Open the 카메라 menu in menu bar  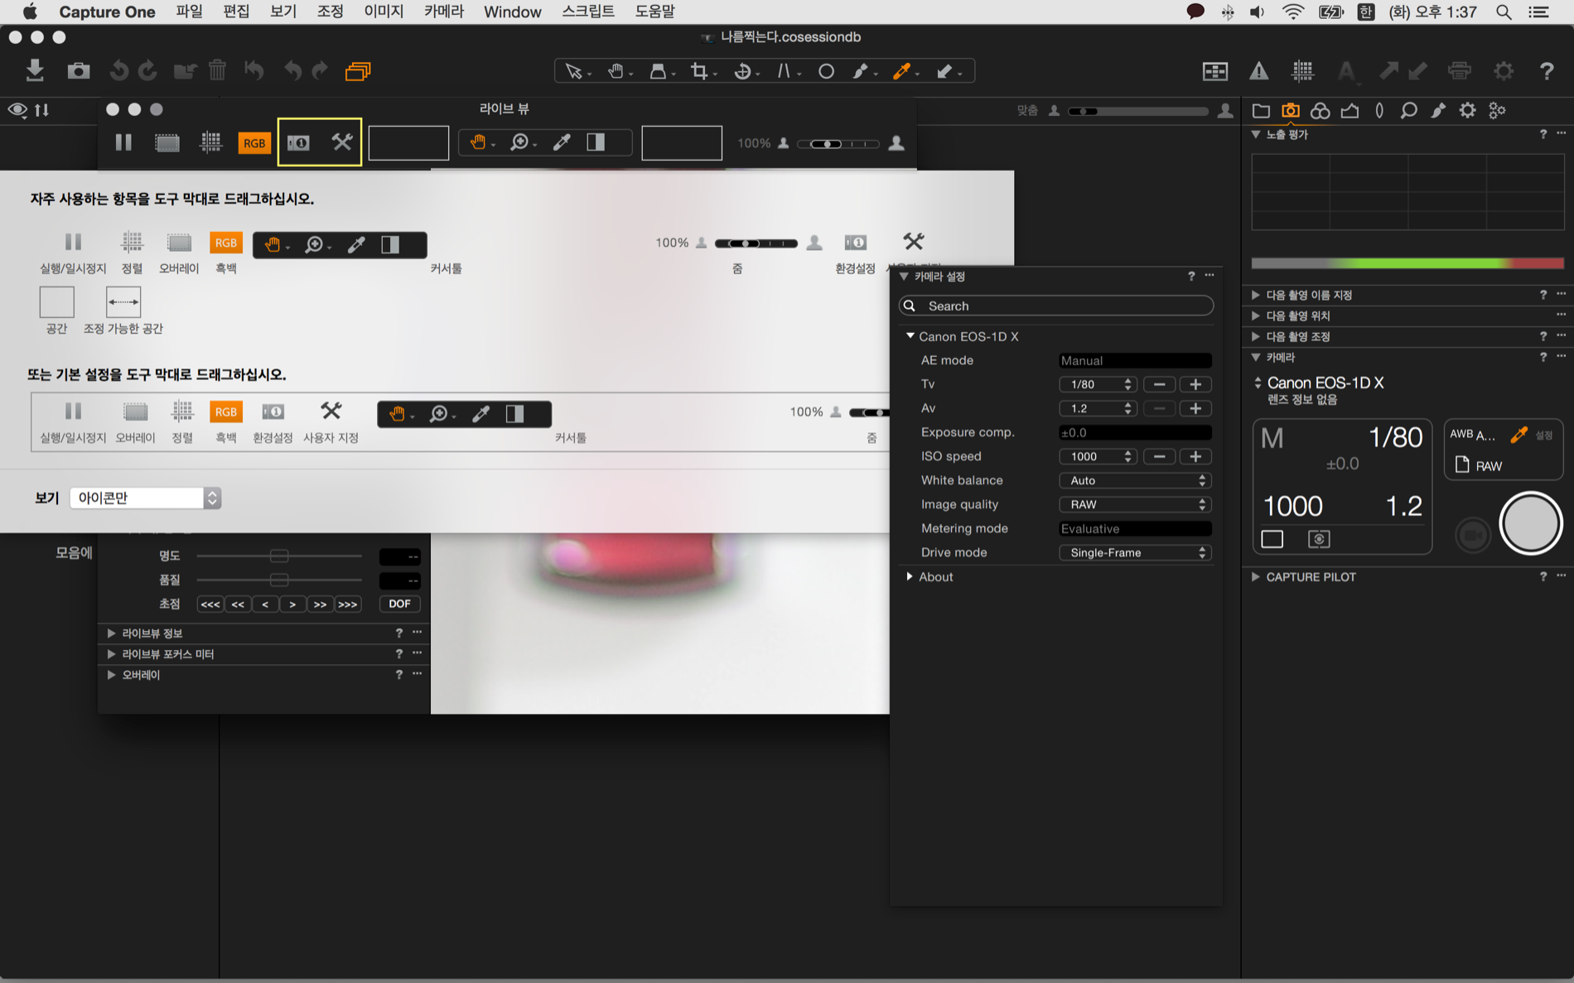click(x=443, y=12)
